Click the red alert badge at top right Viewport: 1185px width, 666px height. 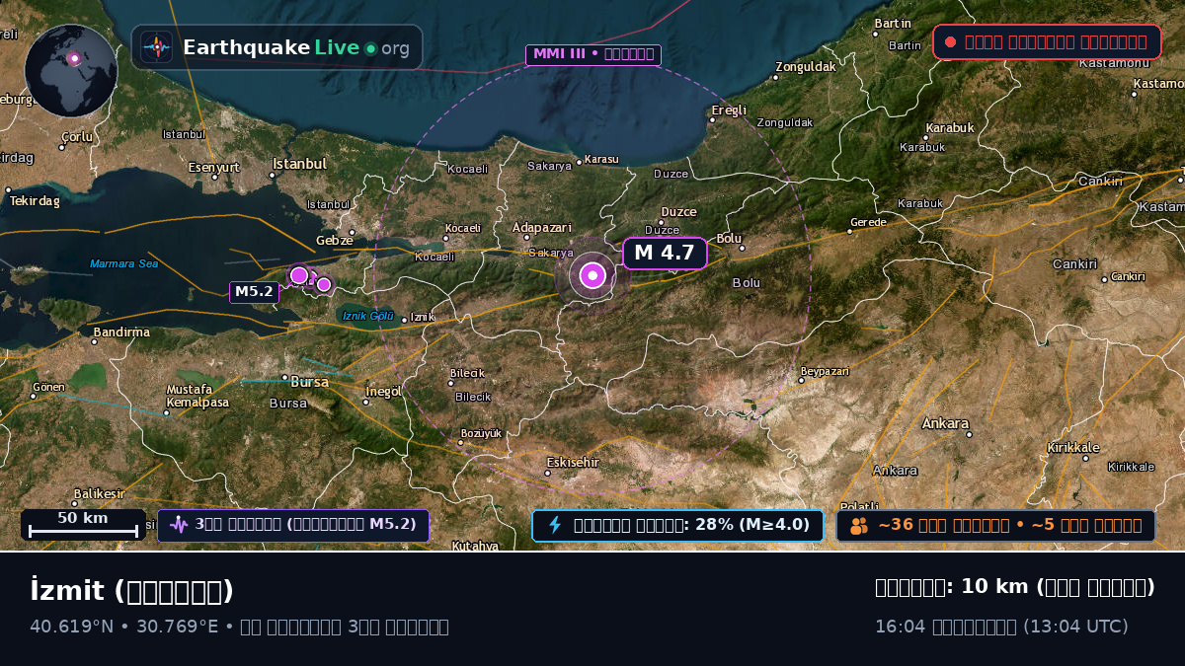coord(1047,41)
